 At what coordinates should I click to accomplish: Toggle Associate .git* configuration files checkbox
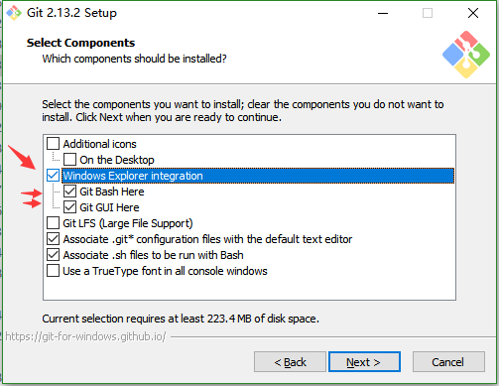(x=54, y=239)
